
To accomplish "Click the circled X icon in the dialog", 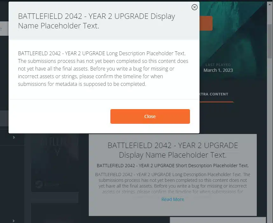I will (194, 7).
